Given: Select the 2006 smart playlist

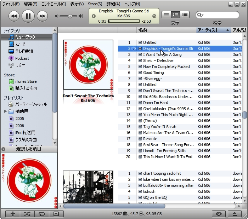Looking at the screenshot, I should [19, 126].
